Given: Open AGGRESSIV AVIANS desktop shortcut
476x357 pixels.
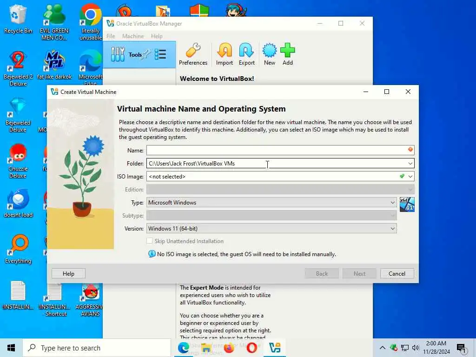Looking at the screenshot, I should [x=90, y=300].
